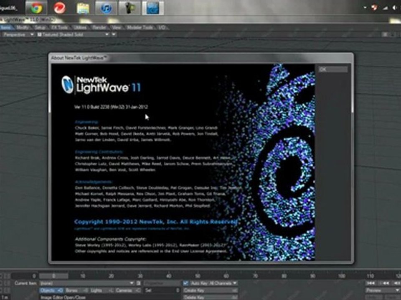Select the Setup tab
The image size is (401, 300).
click(x=40, y=27)
